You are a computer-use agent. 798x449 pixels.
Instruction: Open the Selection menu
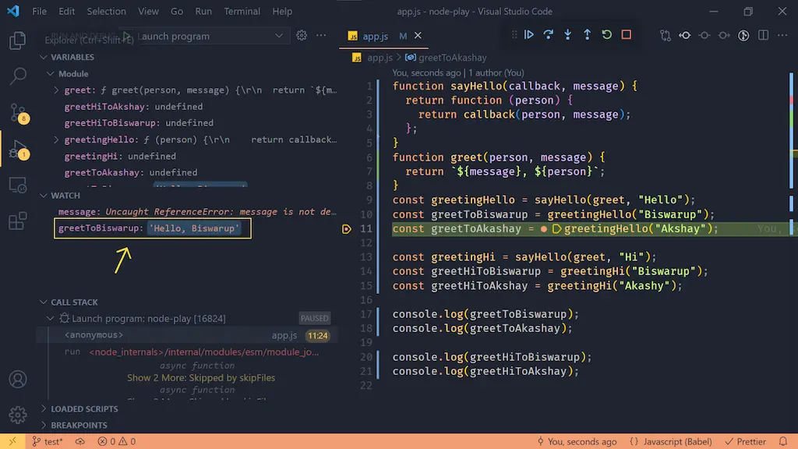click(x=106, y=11)
